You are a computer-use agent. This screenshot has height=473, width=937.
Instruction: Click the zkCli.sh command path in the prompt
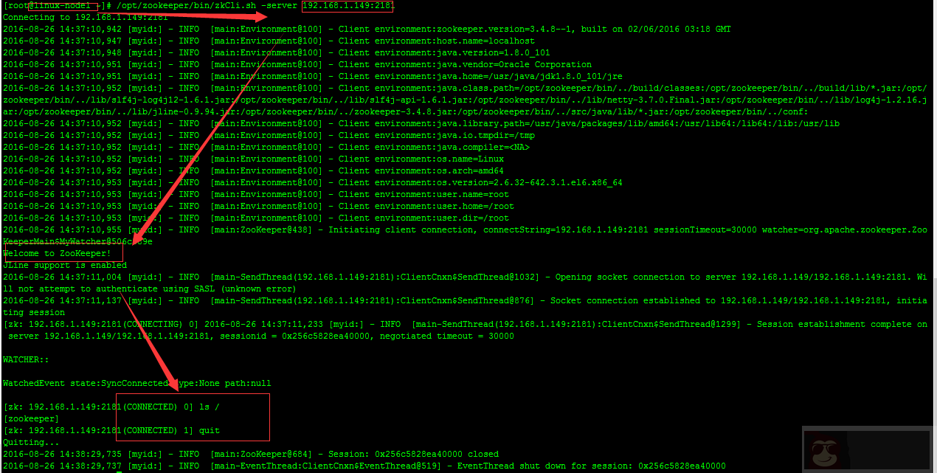185,6
